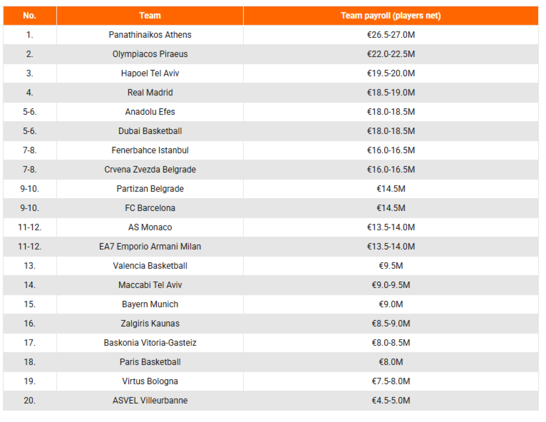Click the "Team payroll (players net)" header
The image size is (546, 422).
click(x=391, y=15)
